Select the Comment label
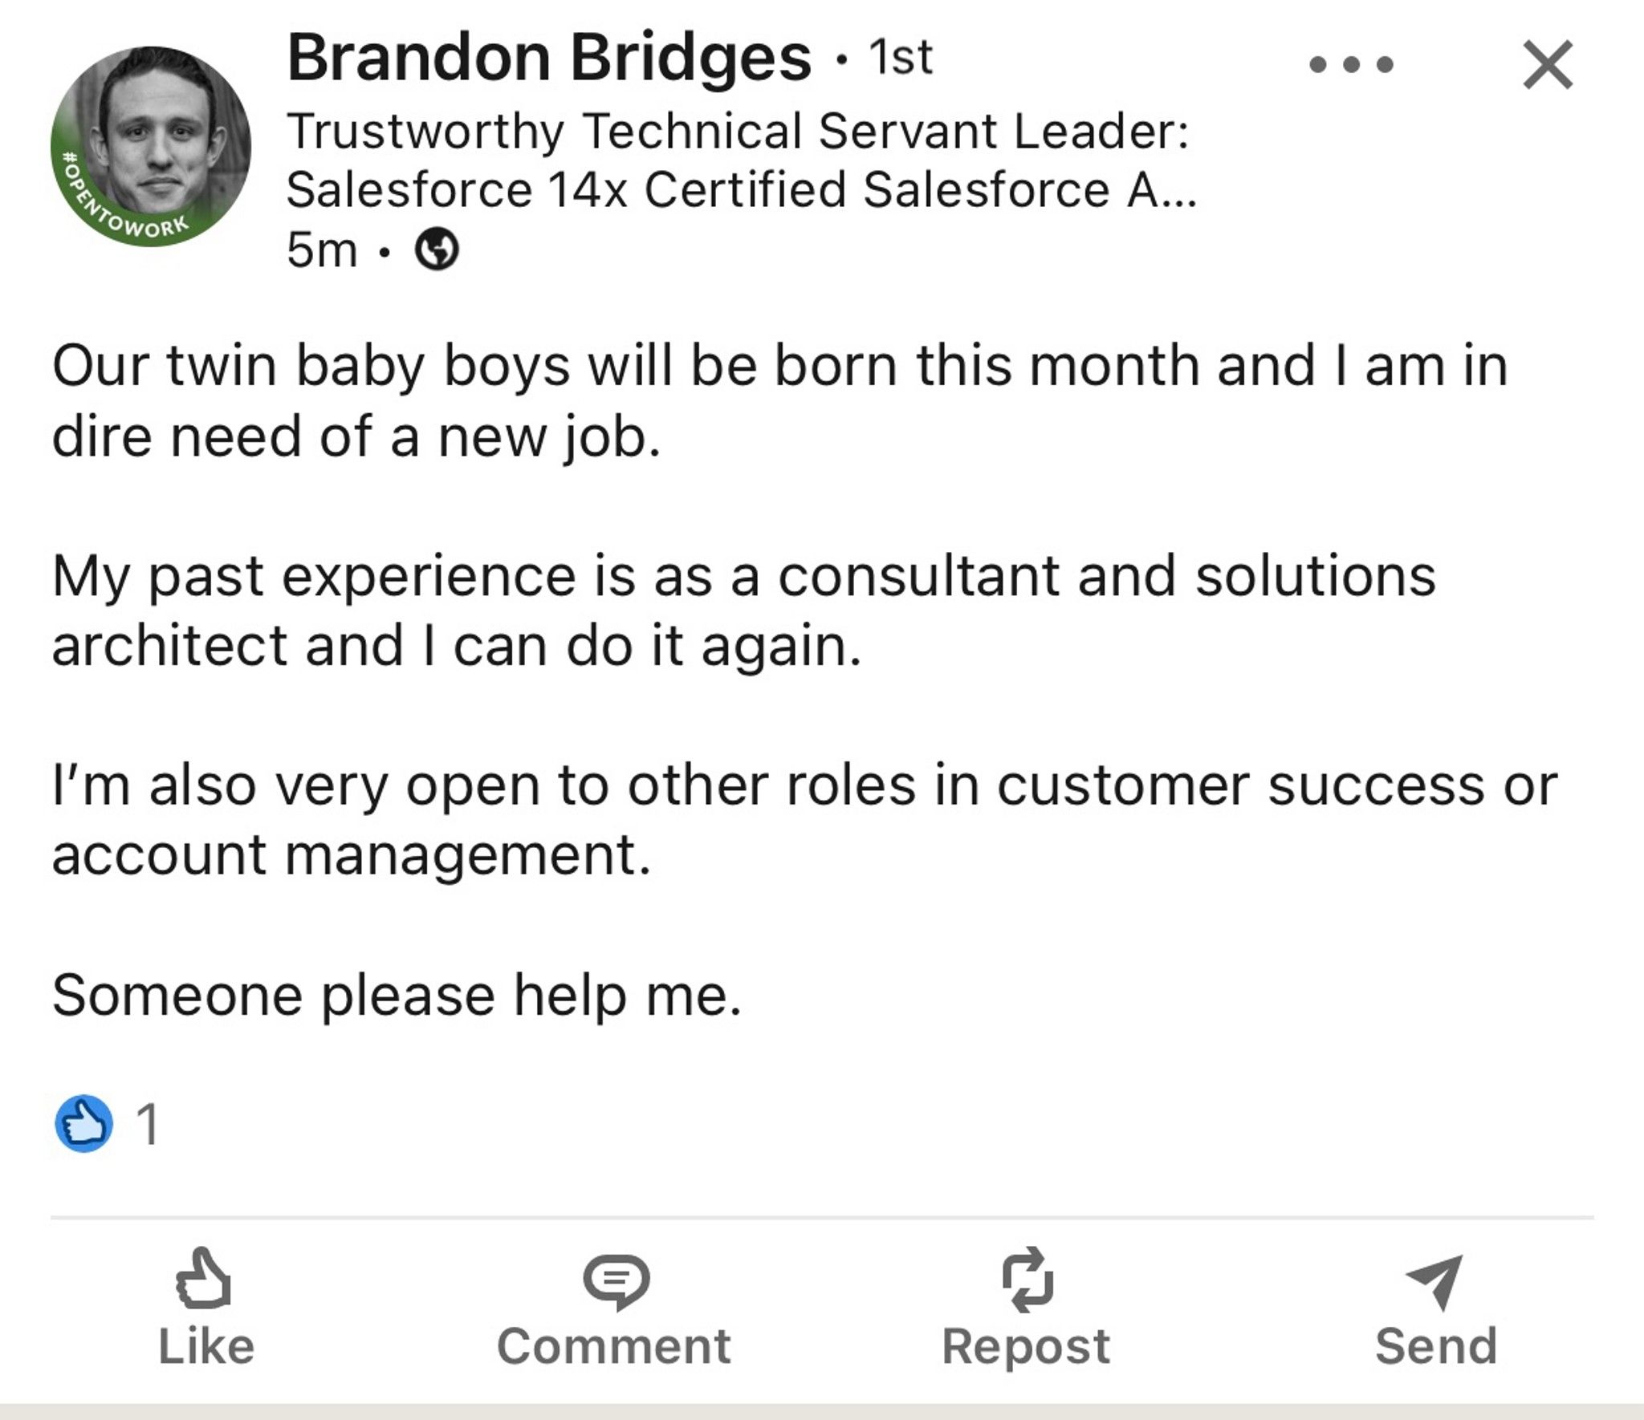 [614, 1346]
